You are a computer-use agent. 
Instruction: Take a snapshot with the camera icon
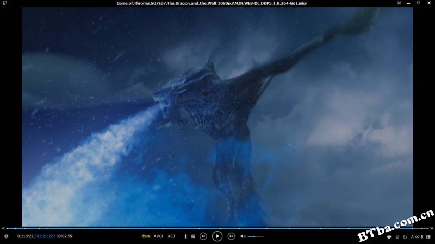(193, 236)
